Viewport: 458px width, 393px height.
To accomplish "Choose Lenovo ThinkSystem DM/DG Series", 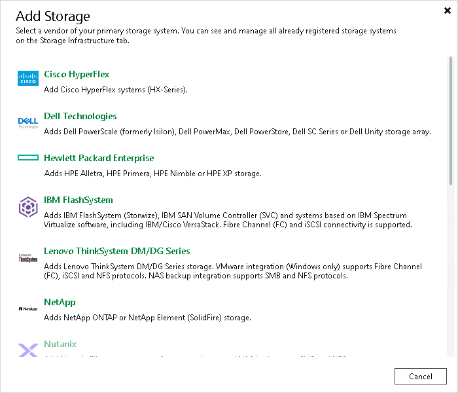I will coord(117,251).
